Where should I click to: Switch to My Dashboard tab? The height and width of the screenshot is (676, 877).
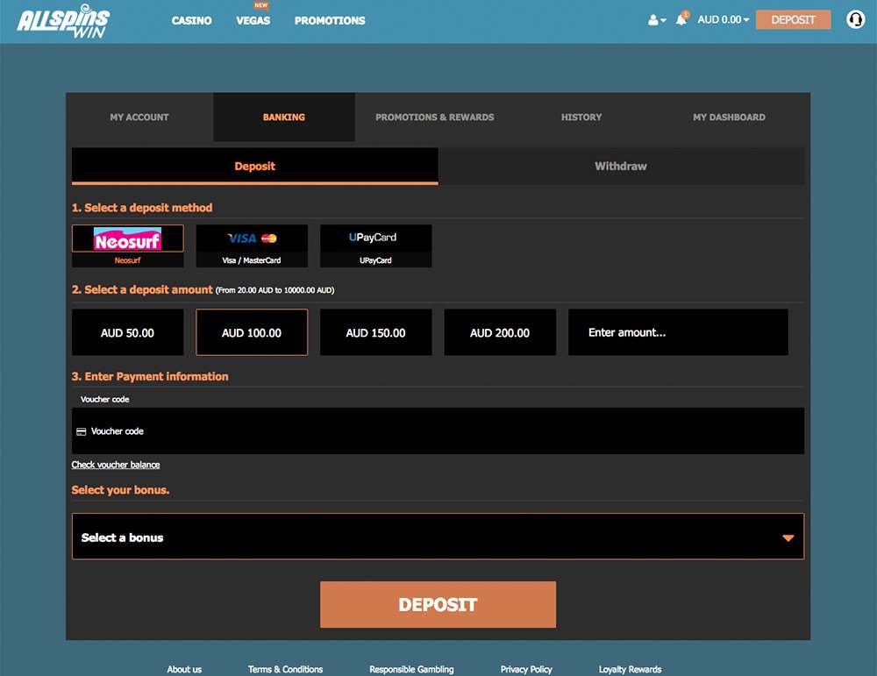pos(730,117)
